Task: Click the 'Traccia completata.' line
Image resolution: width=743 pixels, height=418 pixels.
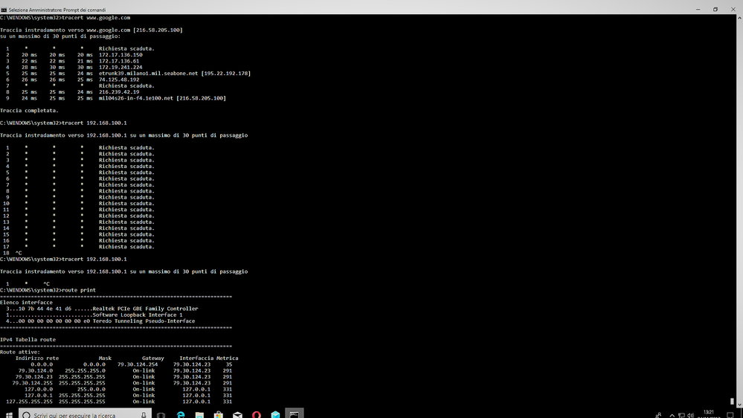Action: click(x=30, y=110)
